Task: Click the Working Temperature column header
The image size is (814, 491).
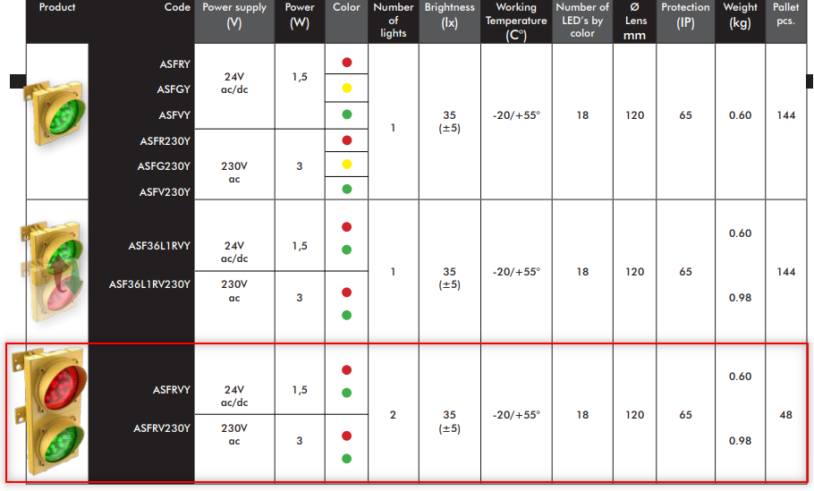Action: click(x=516, y=21)
